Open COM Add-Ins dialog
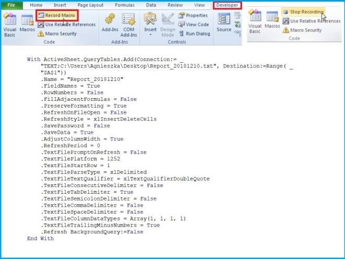 coord(129,24)
